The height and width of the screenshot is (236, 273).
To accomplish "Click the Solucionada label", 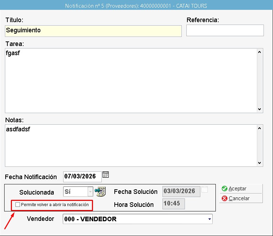I will (36, 192).
